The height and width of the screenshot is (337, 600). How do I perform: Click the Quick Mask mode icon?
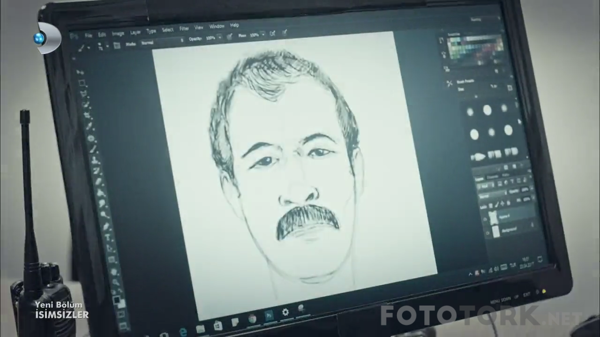click(121, 314)
